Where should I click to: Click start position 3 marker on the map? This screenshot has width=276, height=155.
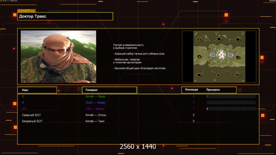tap(219, 75)
